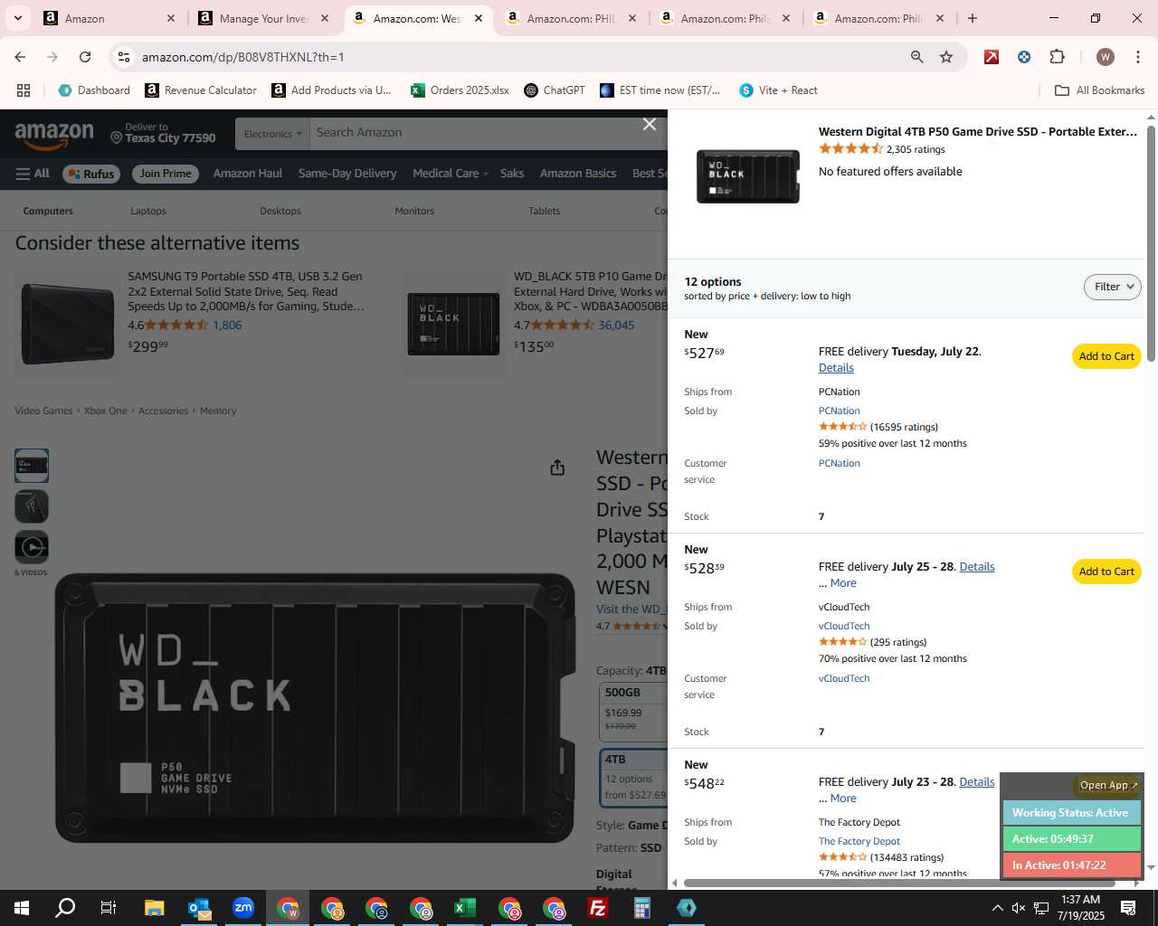Open the Filter dropdown in offers panel

1112,287
